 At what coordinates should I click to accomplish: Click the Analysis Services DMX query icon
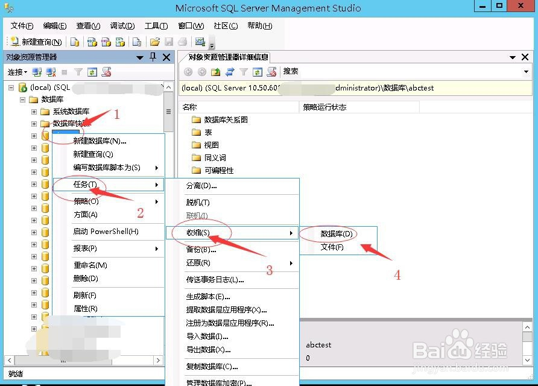click(x=106, y=42)
